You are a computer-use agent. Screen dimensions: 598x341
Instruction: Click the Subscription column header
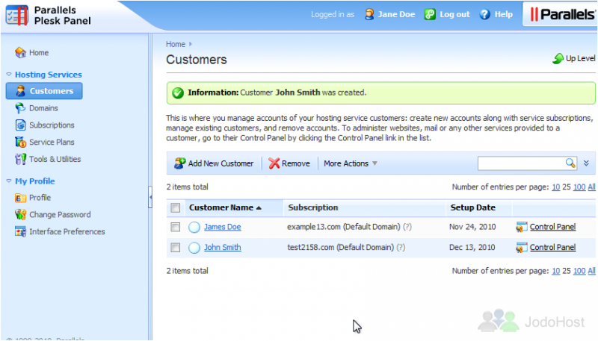pos(312,207)
